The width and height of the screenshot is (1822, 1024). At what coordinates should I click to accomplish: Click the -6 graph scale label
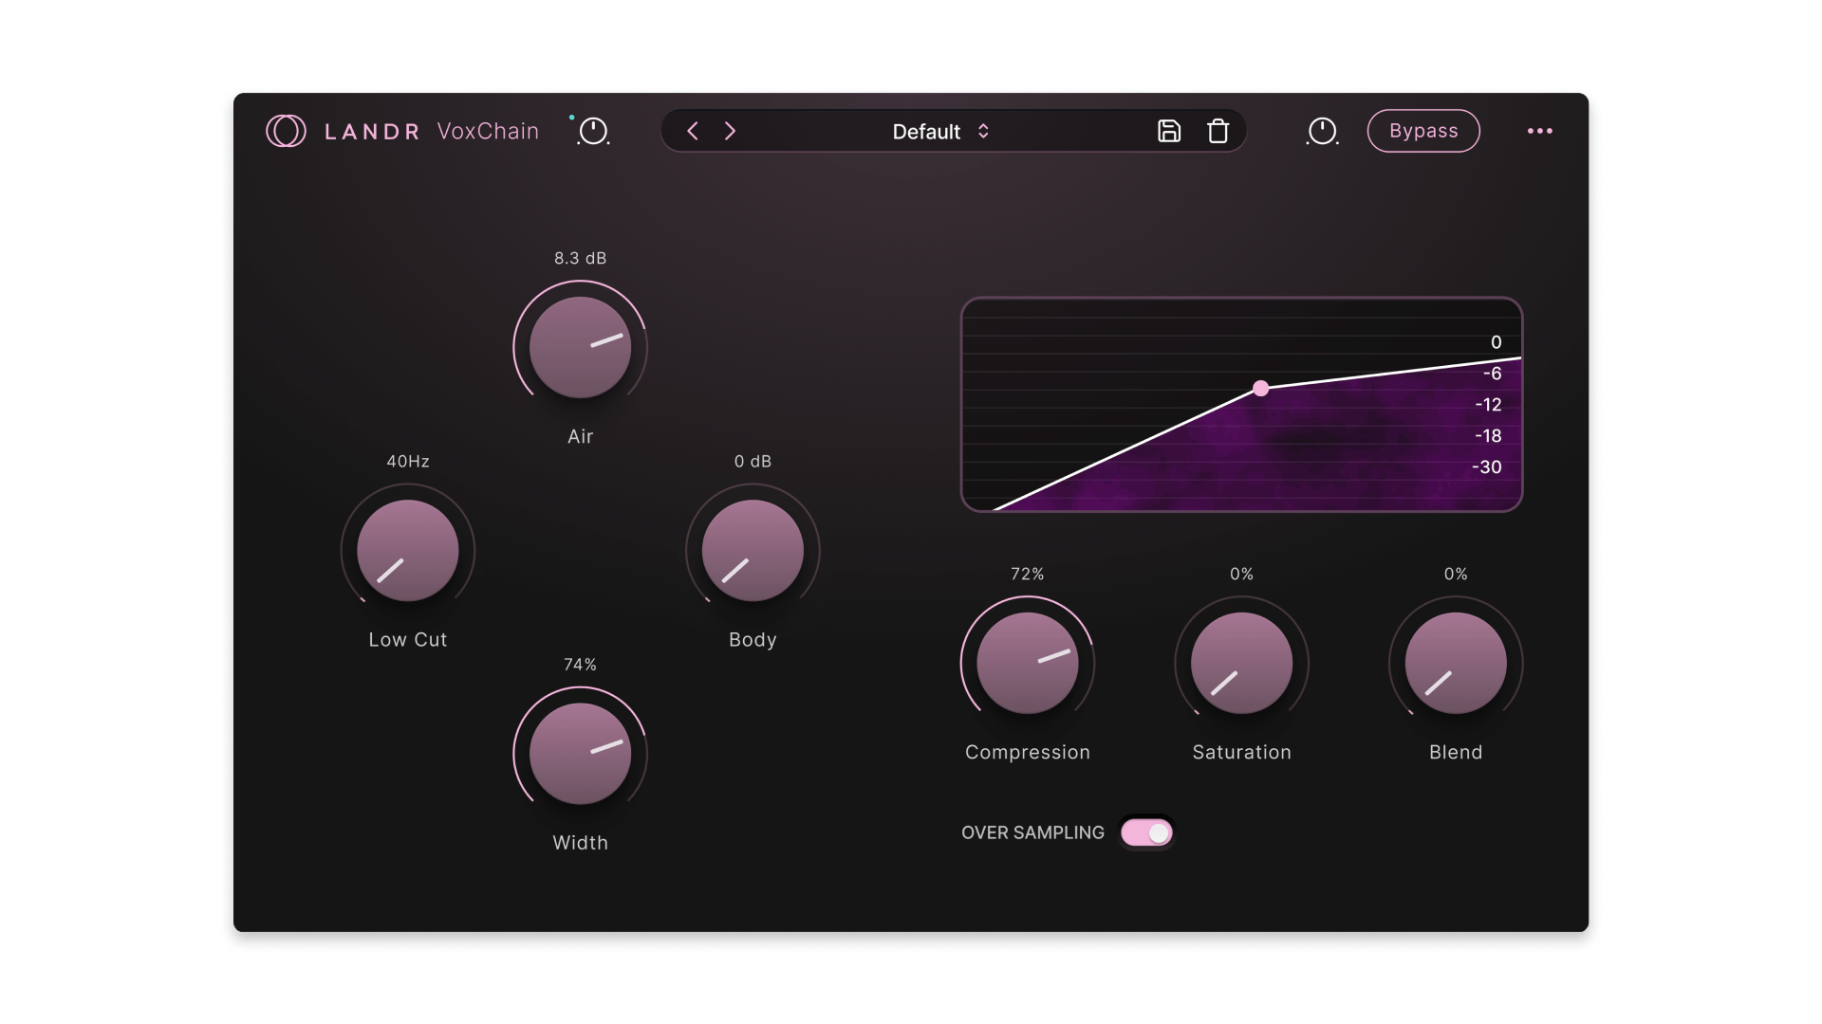point(1492,374)
